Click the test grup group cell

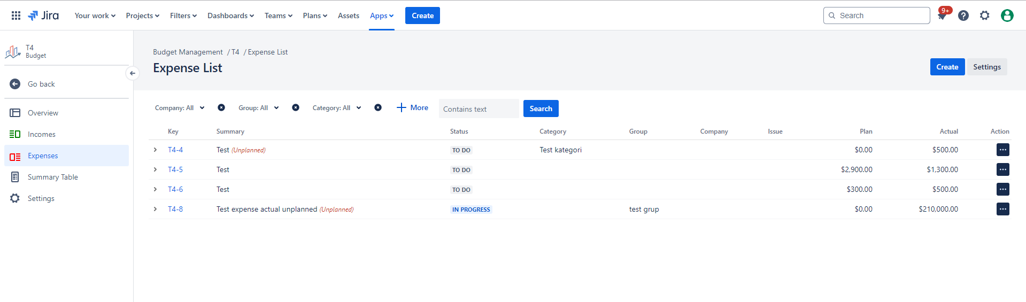[x=644, y=209]
